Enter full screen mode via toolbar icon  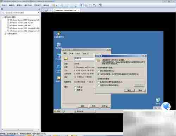click(90, 5)
